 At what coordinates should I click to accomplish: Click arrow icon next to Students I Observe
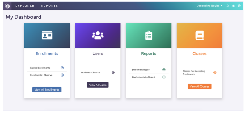pyautogui.click(x=113, y=73)
